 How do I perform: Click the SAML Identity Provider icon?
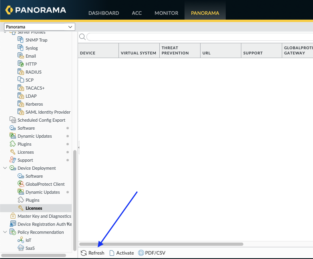pyautogui.click(x=20, y=112)
